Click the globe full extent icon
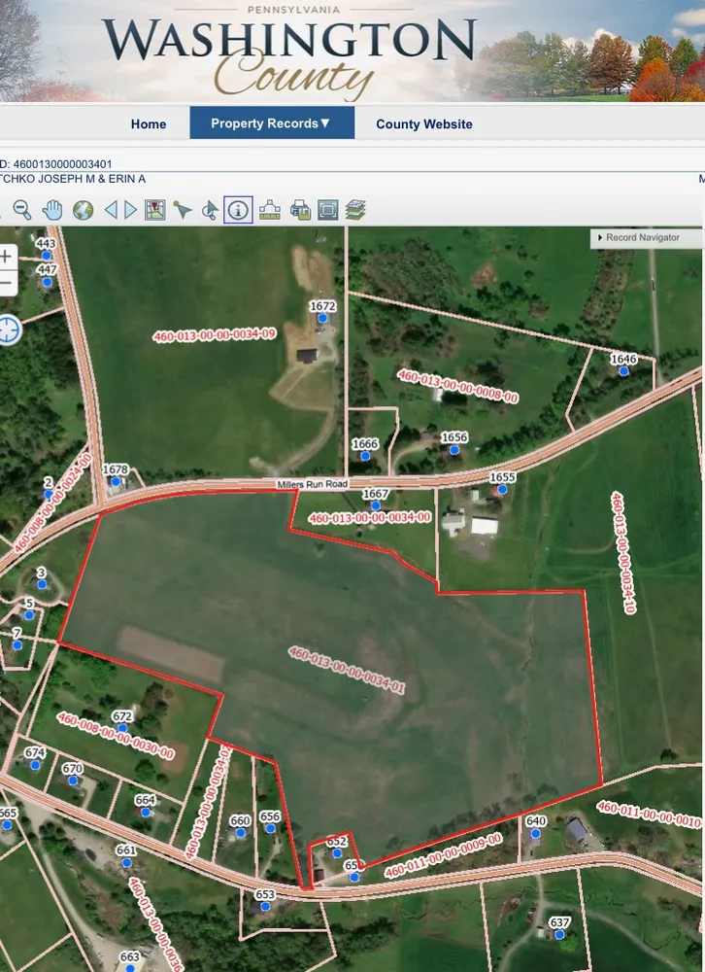The image size is (705, 972). [83, 210]
